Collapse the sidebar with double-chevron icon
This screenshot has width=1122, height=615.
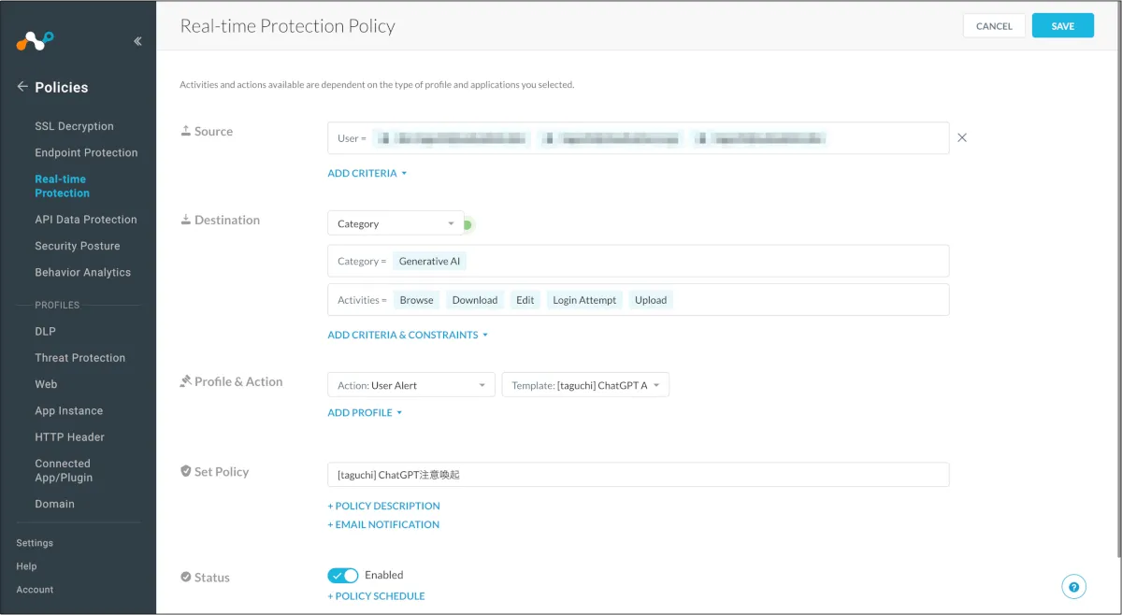point(137,41)
